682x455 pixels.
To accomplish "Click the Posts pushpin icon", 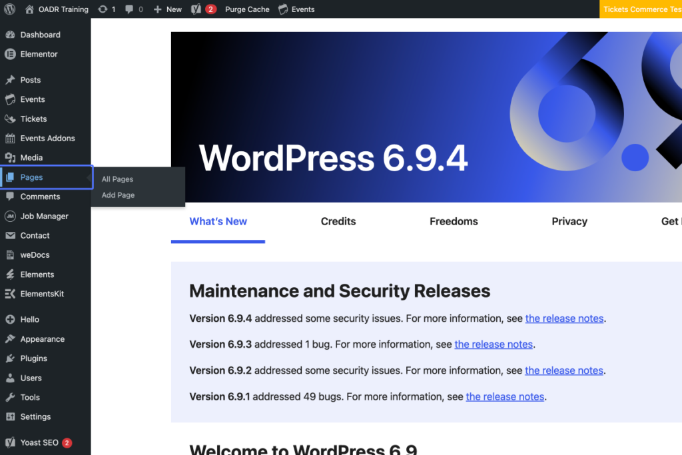I will (11, 80).
